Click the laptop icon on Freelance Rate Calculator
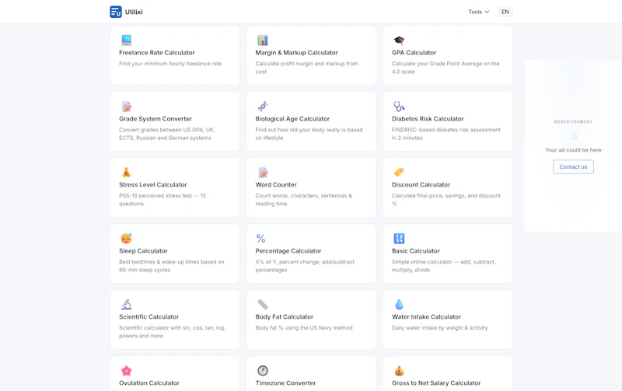 pyautogui.click(x=126, y=40)
